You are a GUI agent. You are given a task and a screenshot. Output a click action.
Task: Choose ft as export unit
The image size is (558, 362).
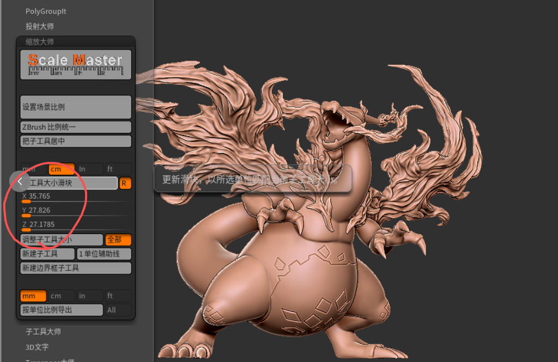tap(118, 296)
